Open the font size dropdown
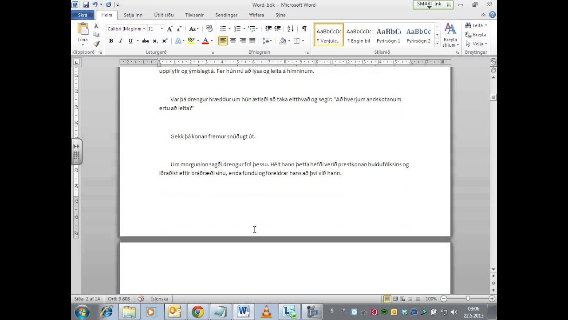Screen dimensions: 568x320 [162, 28]
